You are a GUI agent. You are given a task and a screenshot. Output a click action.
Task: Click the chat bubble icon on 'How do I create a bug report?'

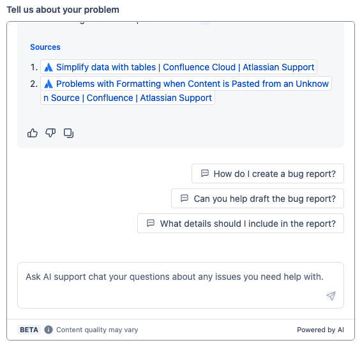point(205,173)
